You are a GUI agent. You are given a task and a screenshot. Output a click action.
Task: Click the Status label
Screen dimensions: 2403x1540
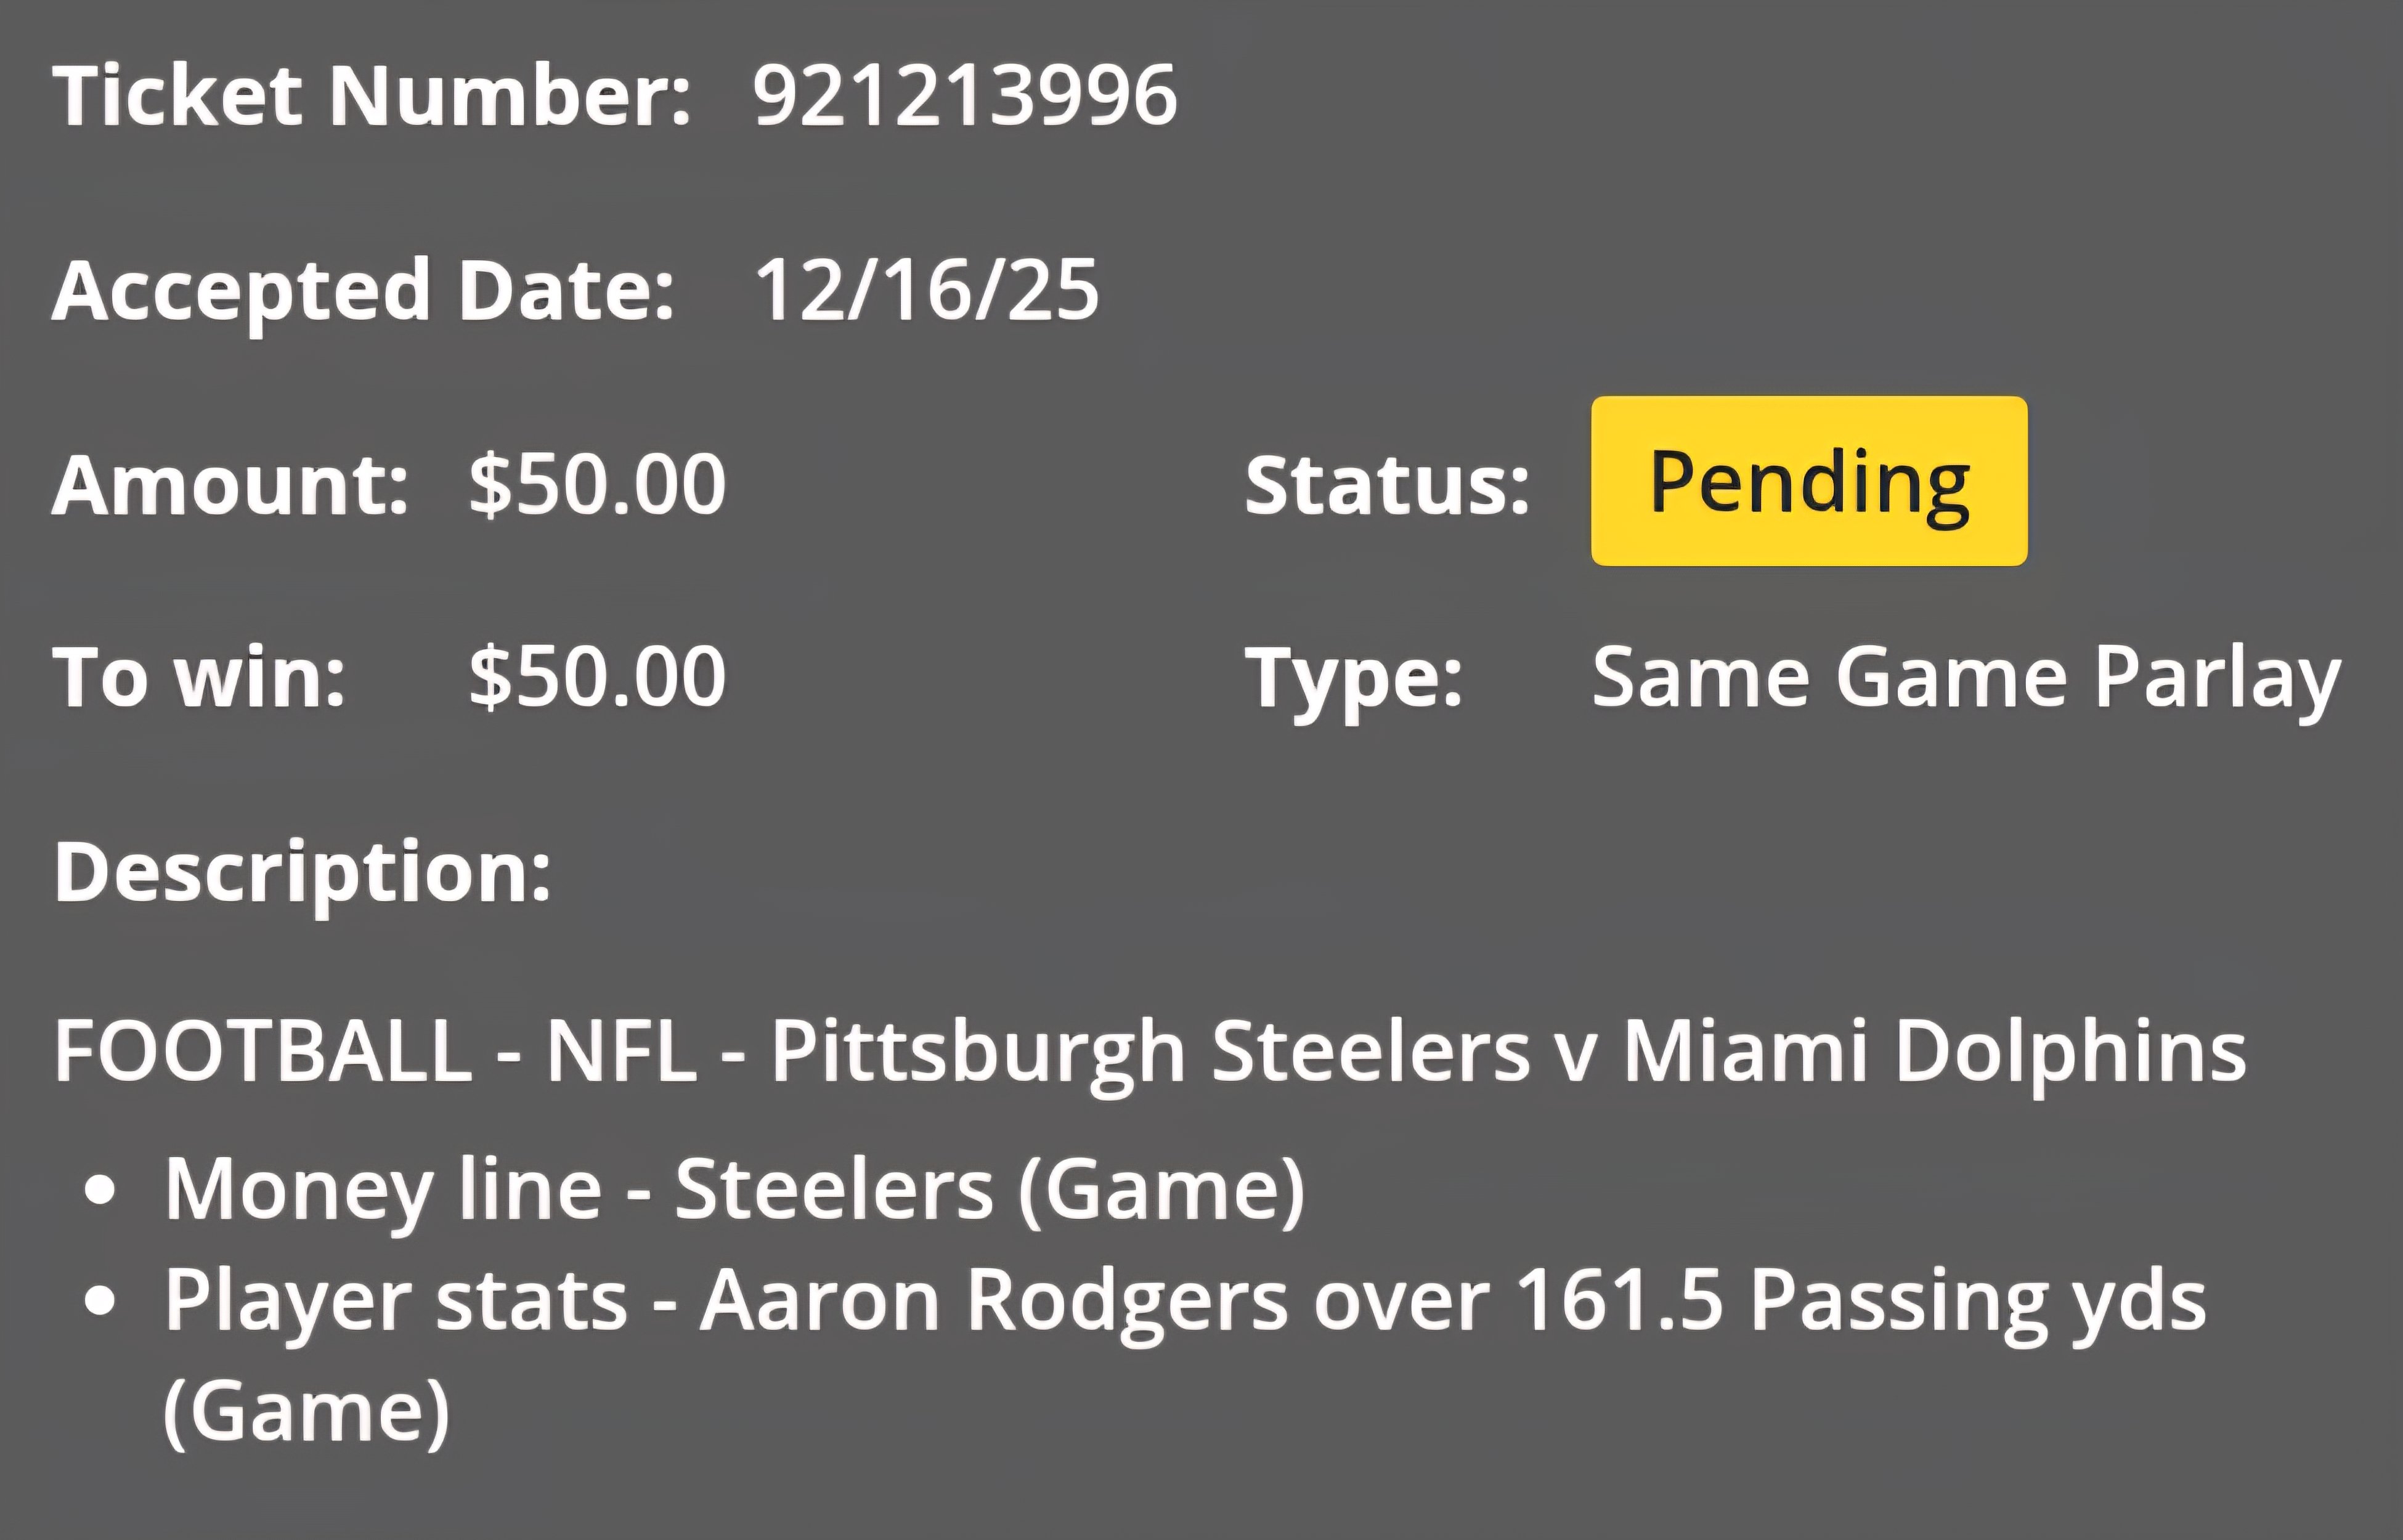1387,484
